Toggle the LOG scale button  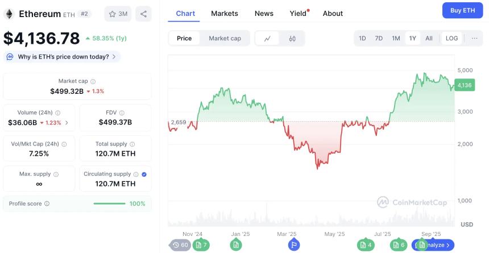pos(451,39)
